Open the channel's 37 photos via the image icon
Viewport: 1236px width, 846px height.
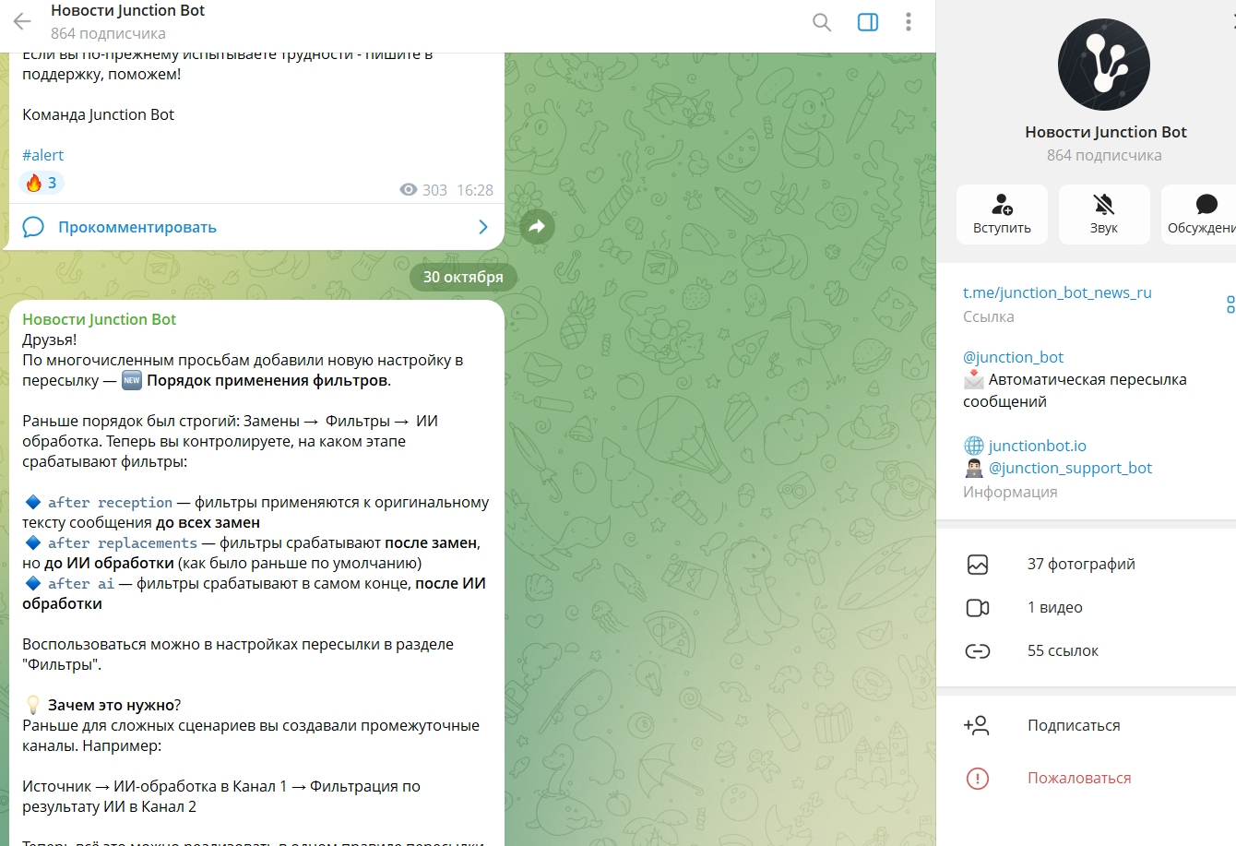978,564
